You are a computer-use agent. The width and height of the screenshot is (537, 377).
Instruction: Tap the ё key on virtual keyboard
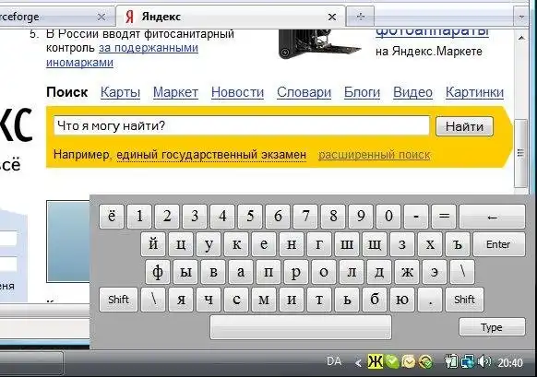(112, 217)
